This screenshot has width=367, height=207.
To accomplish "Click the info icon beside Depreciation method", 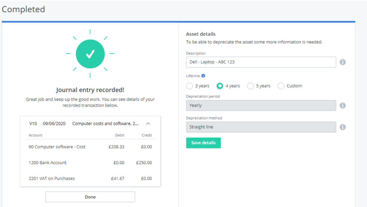I will (x=343, y=127).
